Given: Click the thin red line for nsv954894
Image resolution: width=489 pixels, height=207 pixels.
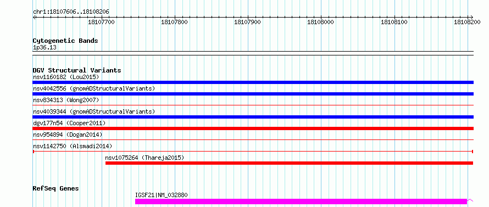Looking at the screenshot, I should pos(253,139).
